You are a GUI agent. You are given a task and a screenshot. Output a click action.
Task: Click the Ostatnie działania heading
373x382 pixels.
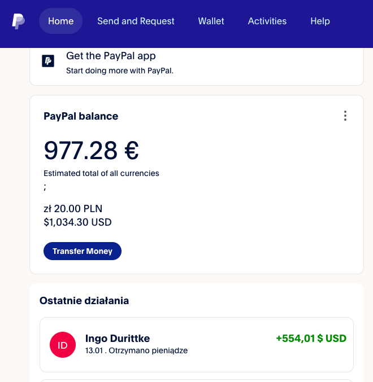(x=84, y=301)
